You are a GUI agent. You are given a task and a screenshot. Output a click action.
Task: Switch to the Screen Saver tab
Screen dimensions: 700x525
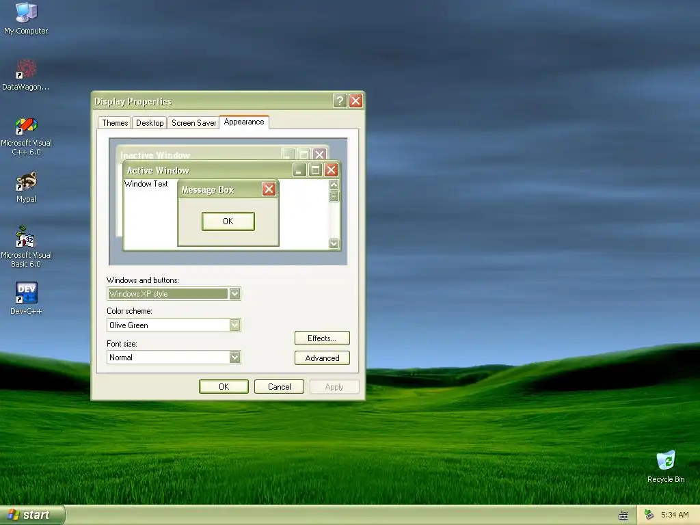[x=193, y=123]
